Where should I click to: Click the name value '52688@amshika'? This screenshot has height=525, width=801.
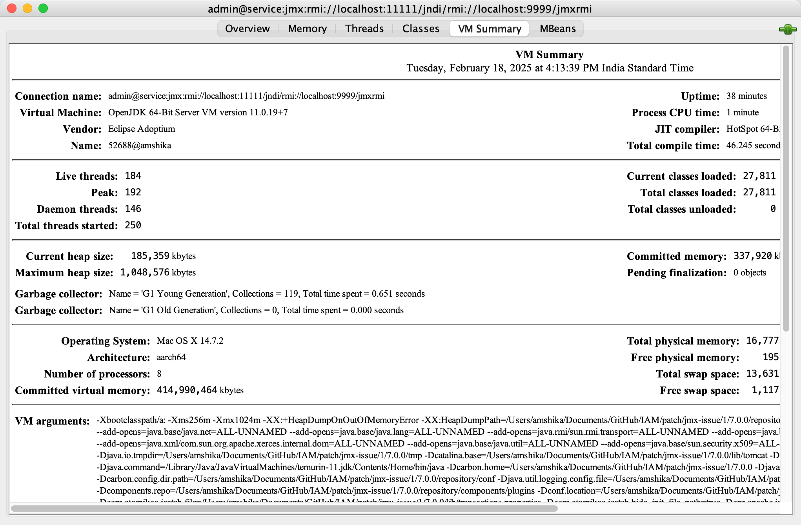click(140, 146)
